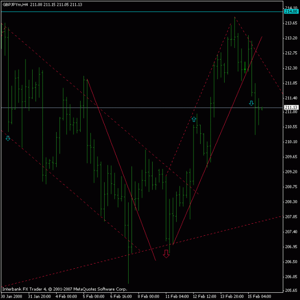
Task: Click the 208.30 price axis label
Action: click(291, 202)
